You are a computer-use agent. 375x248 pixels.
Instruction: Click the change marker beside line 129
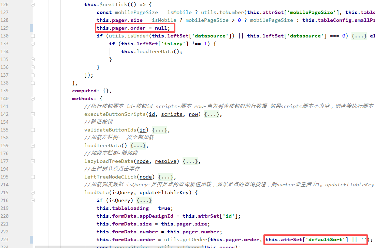click(x=31, y=28)
